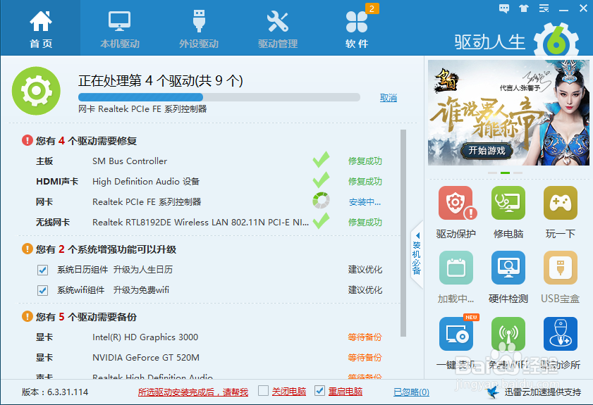This screenshot has width=593, height=405.
Task: Uncheck 重启电脑 after install checkbox
Action: (x=319, y=391)
